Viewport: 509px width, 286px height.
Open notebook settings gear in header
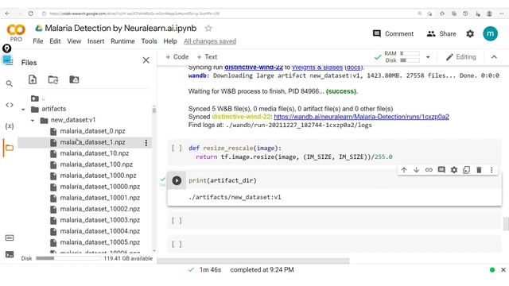point(470,33)
